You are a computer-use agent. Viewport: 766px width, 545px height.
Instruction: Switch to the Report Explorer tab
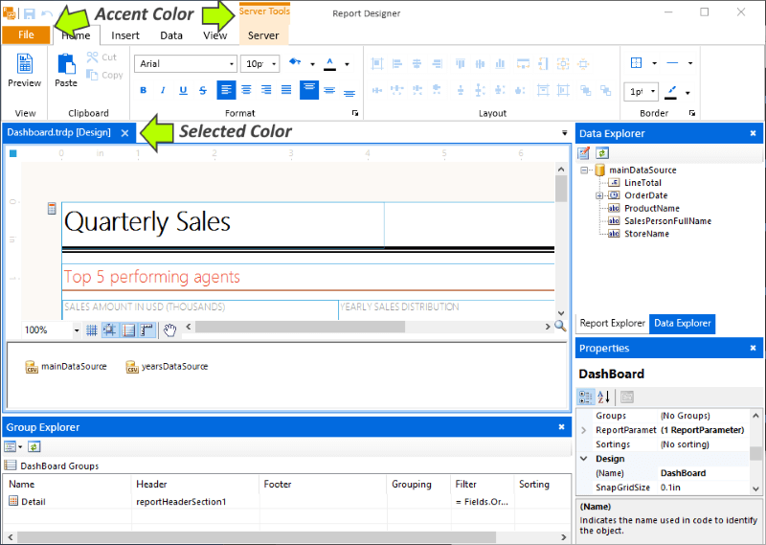click(x=613, y=323)
